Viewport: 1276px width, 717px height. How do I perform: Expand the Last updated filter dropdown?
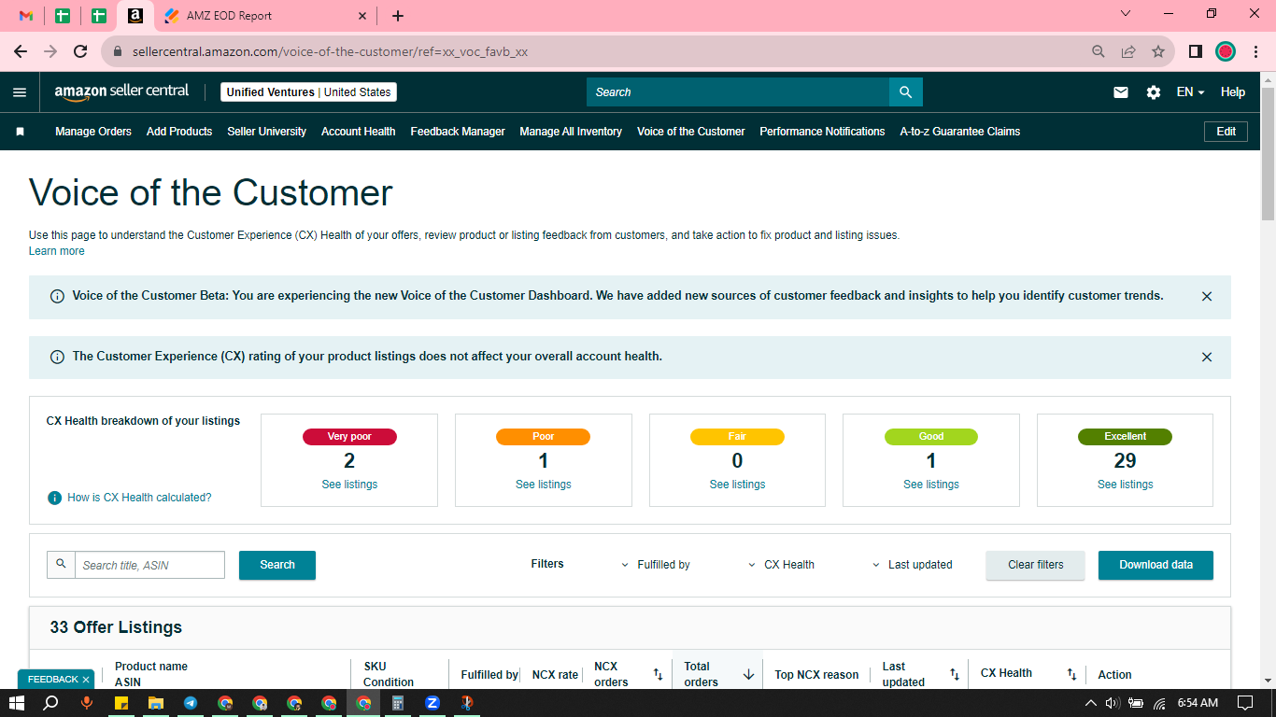pyautogui.click(x=912, y=565)
